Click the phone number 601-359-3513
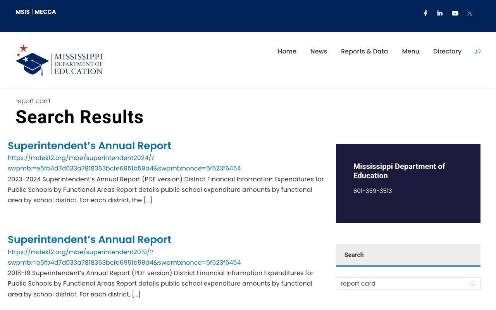 point(372,191)
